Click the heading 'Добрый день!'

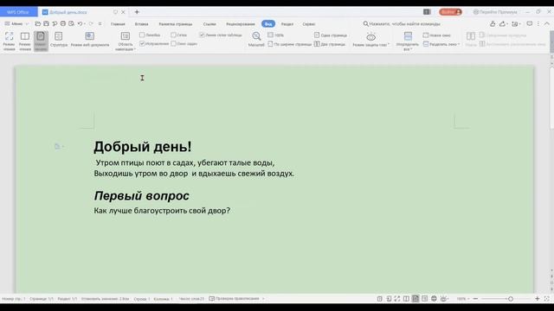[142, 147]
